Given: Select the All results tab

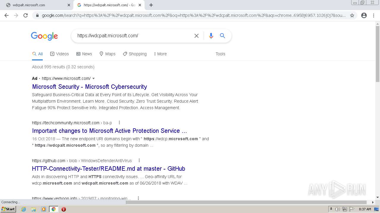Looking at the screenshot, I should tap(37, 54).
